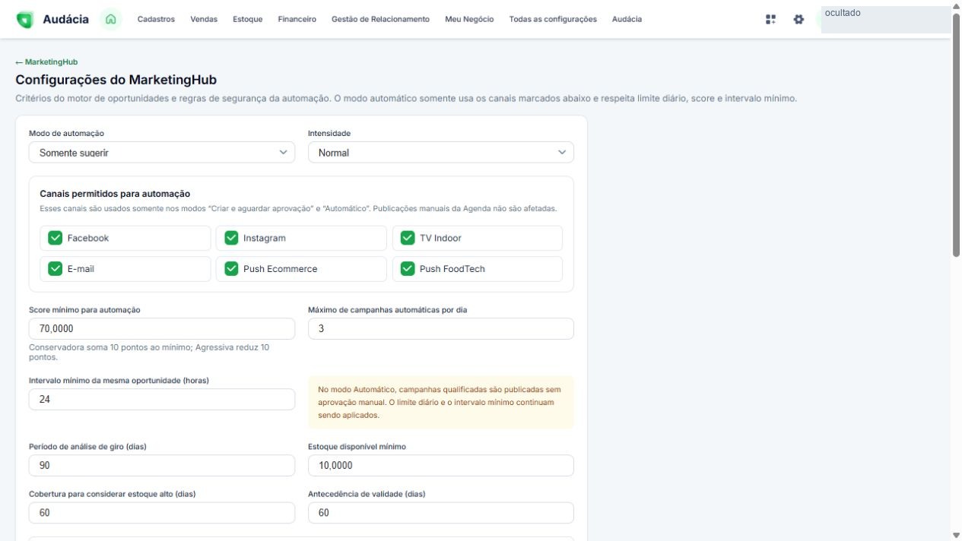962x541 pixels.
Task: Open settings gear icon in header
Action: pyautogui.click(x=798, y=19)
